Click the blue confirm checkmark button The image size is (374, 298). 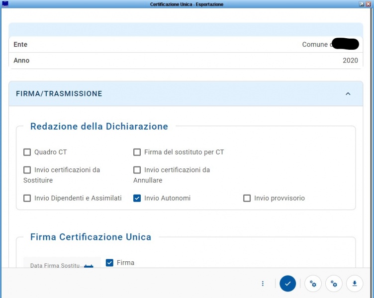(x=288, y=284)
